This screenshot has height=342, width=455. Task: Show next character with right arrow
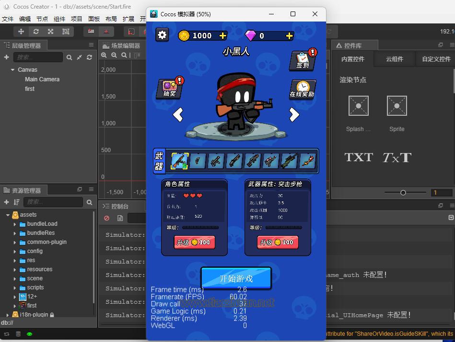(x=294, y=114)
